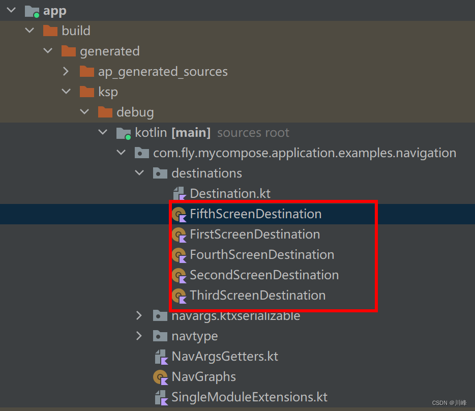This screenshot has width=475, height=411.
Task: Select navargs.ktxserializable package label
Action: coord(236,317)
